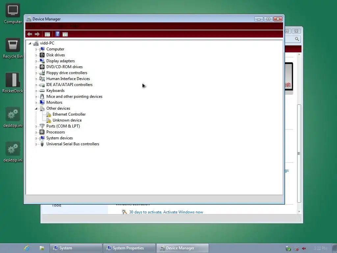
Task: Select the Ethernet Controller text
Action: [x=69, y=114]
